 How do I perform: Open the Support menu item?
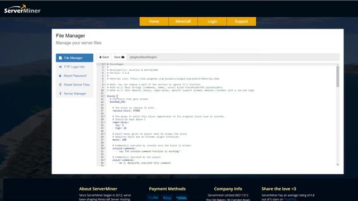(x=241, y=21)
